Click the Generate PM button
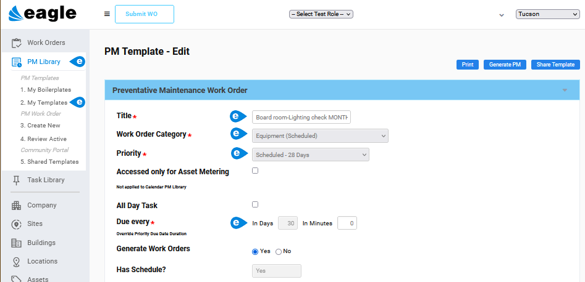This screenshot has width=585, height=282. pos(505,65)
